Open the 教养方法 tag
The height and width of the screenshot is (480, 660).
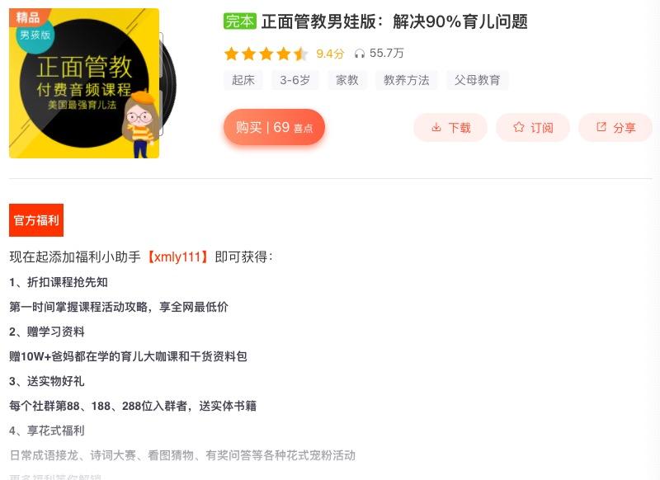click(406, 80)
